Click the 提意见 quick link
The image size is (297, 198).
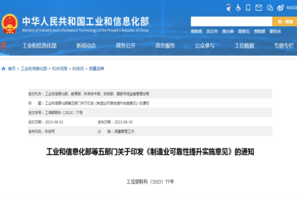point(244,31)
